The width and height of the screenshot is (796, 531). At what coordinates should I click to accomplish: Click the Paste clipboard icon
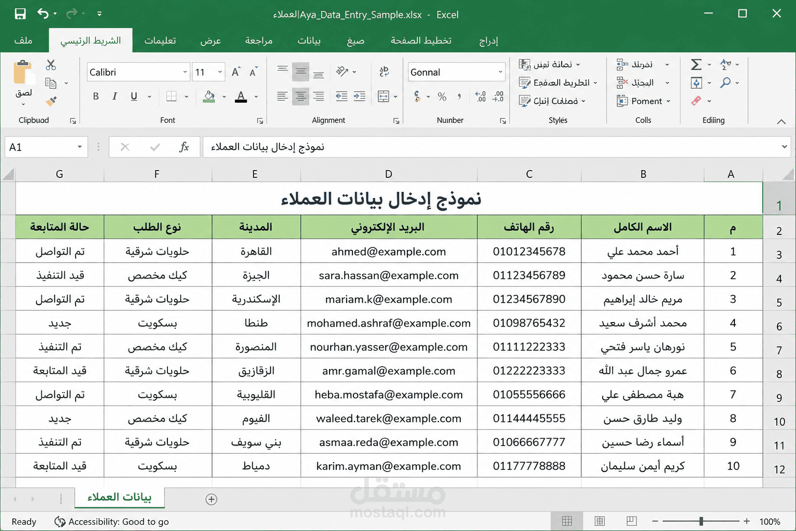(23, 73)
